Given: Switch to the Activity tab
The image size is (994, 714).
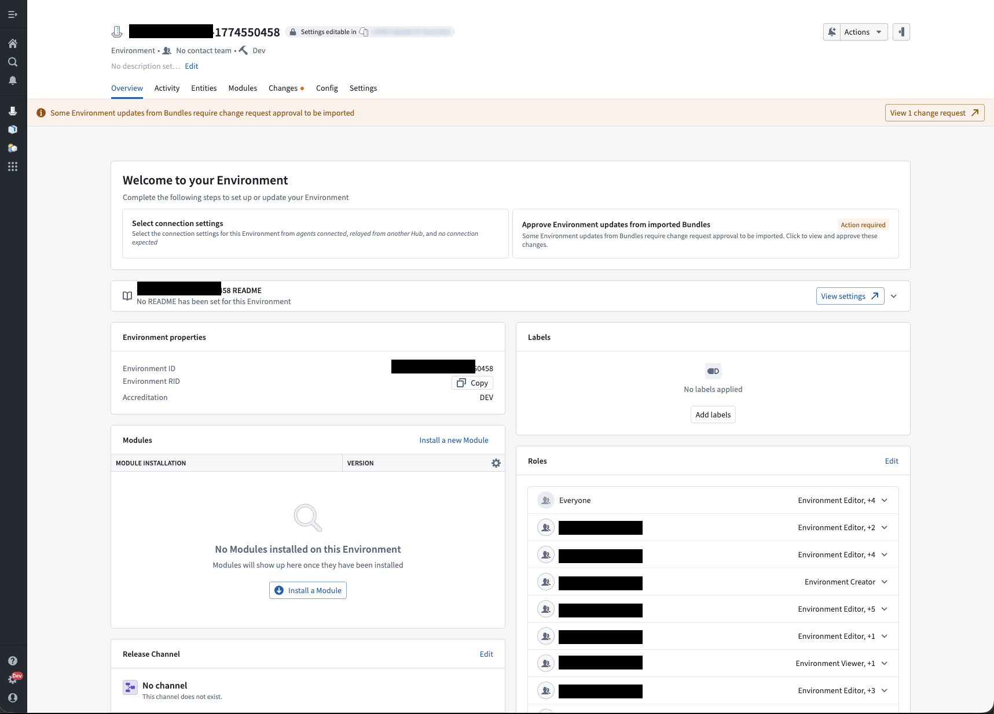Looking at the screenshot, I should point(167,88).
